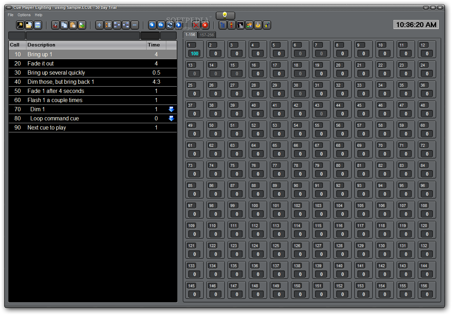452x315 pixels.
Task: Paste cue with clipboard icon
Action: click(x=73, y=25)
